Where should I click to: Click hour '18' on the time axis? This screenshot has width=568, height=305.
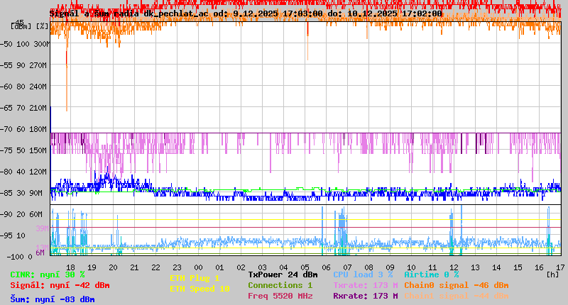click(70, 267)
